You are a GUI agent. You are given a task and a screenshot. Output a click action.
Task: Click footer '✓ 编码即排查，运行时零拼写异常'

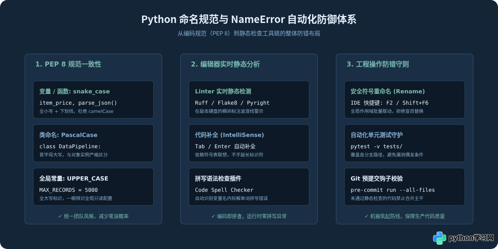click(249, 216)
